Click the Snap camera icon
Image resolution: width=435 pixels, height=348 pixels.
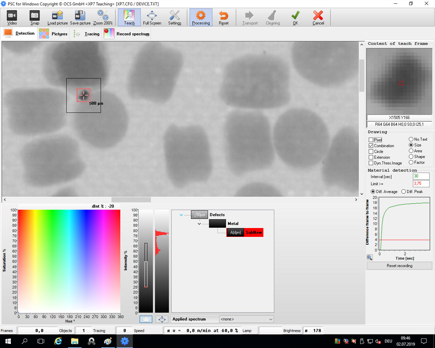(x=35, y=16)
